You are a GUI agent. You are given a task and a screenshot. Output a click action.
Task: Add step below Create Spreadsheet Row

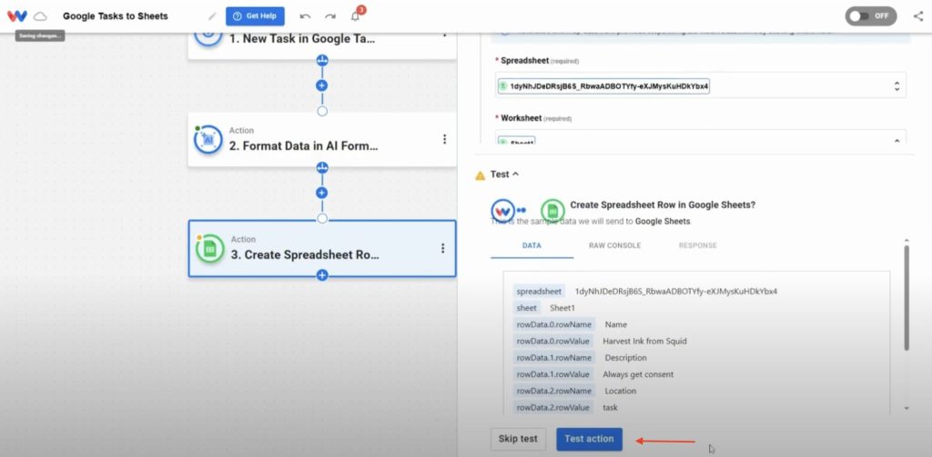point(322,275)
